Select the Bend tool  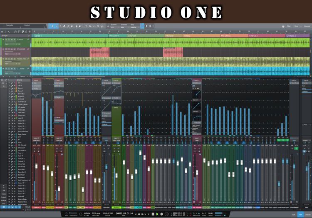click(x=76, y=26)
